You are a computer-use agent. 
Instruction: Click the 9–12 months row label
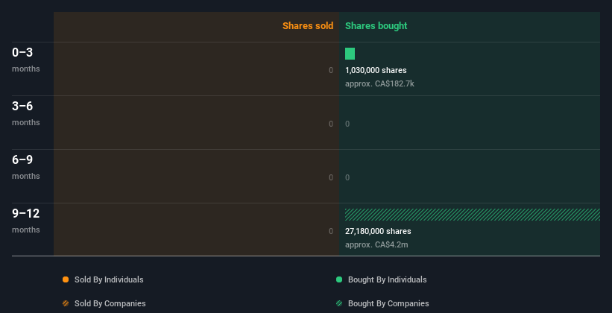[x=26, y=221]
